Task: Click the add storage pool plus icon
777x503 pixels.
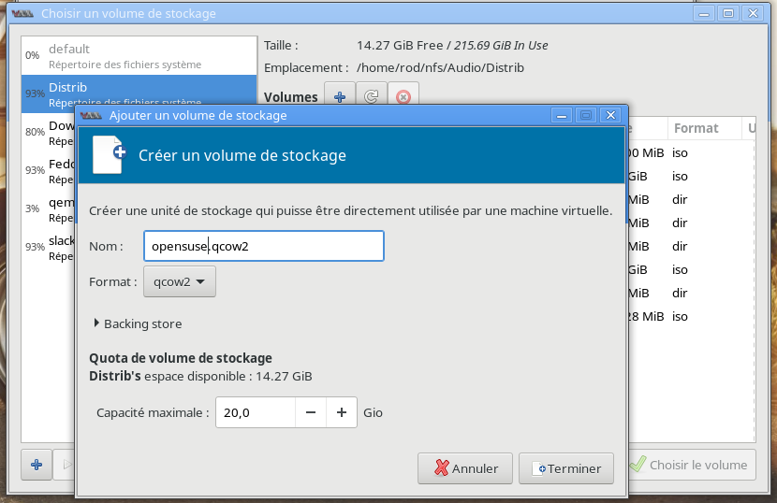Action: tap(36, 465)
